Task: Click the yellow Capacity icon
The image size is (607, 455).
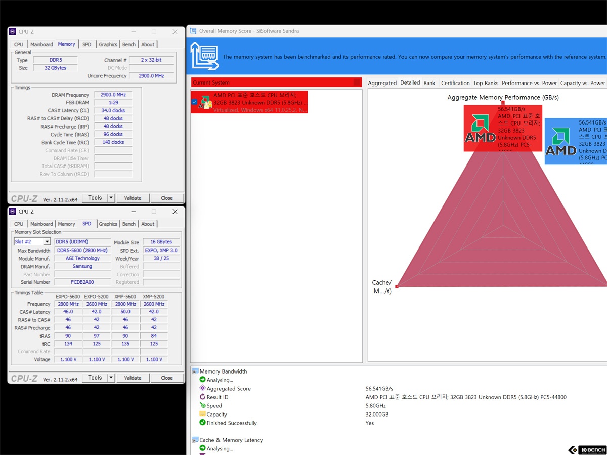Action: point(202,414)
